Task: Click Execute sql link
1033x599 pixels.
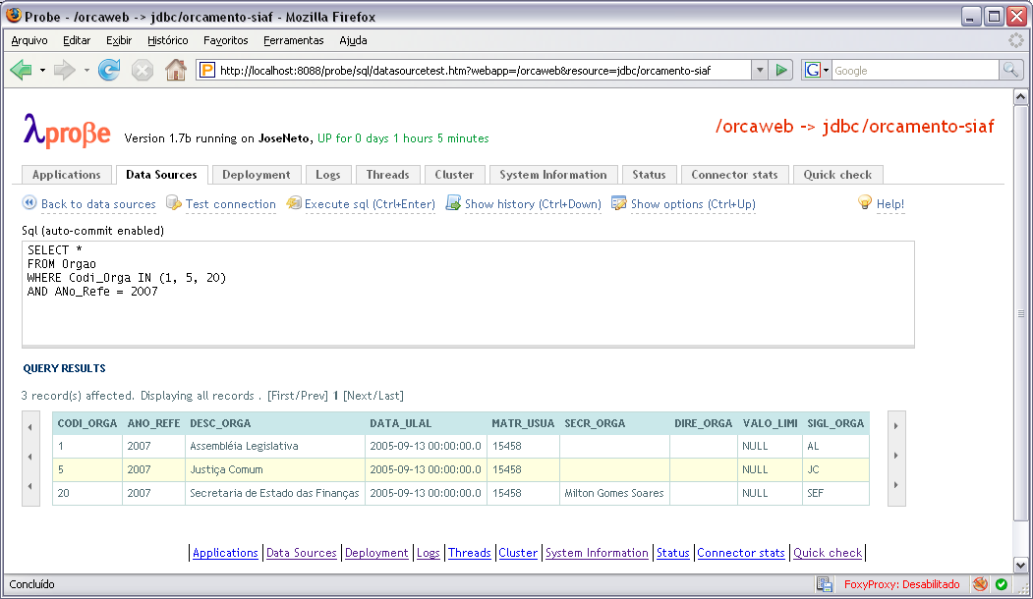Action: click(369, 204)
